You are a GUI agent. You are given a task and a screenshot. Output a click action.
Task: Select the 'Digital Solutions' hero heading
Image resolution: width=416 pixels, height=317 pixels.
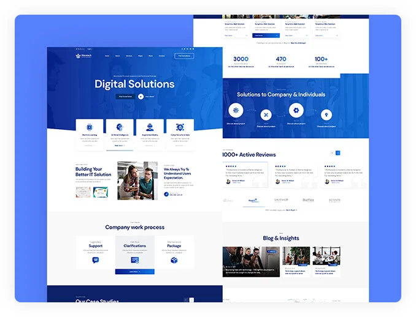point(134,84)
